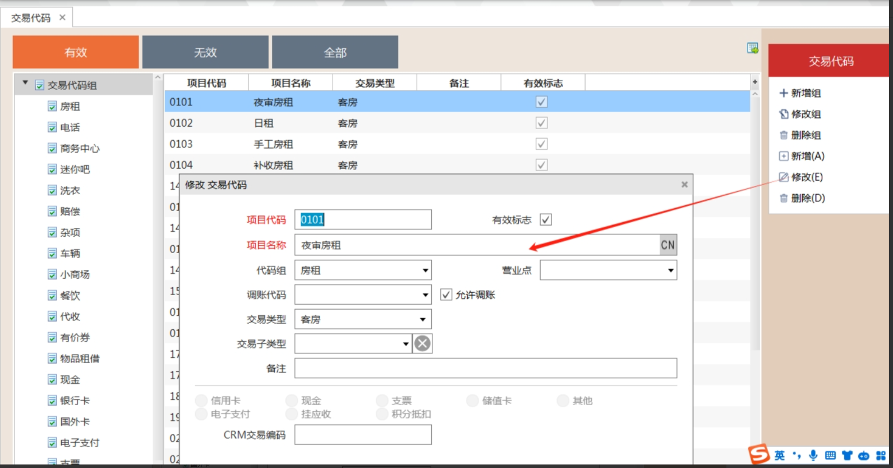
Task: Click the 新增组 plus icon
Action: (x=784, y=93)
